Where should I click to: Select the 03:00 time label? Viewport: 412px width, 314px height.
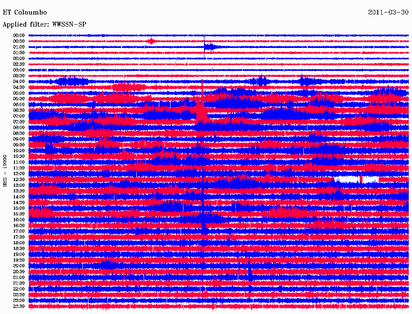coord(19,70)
